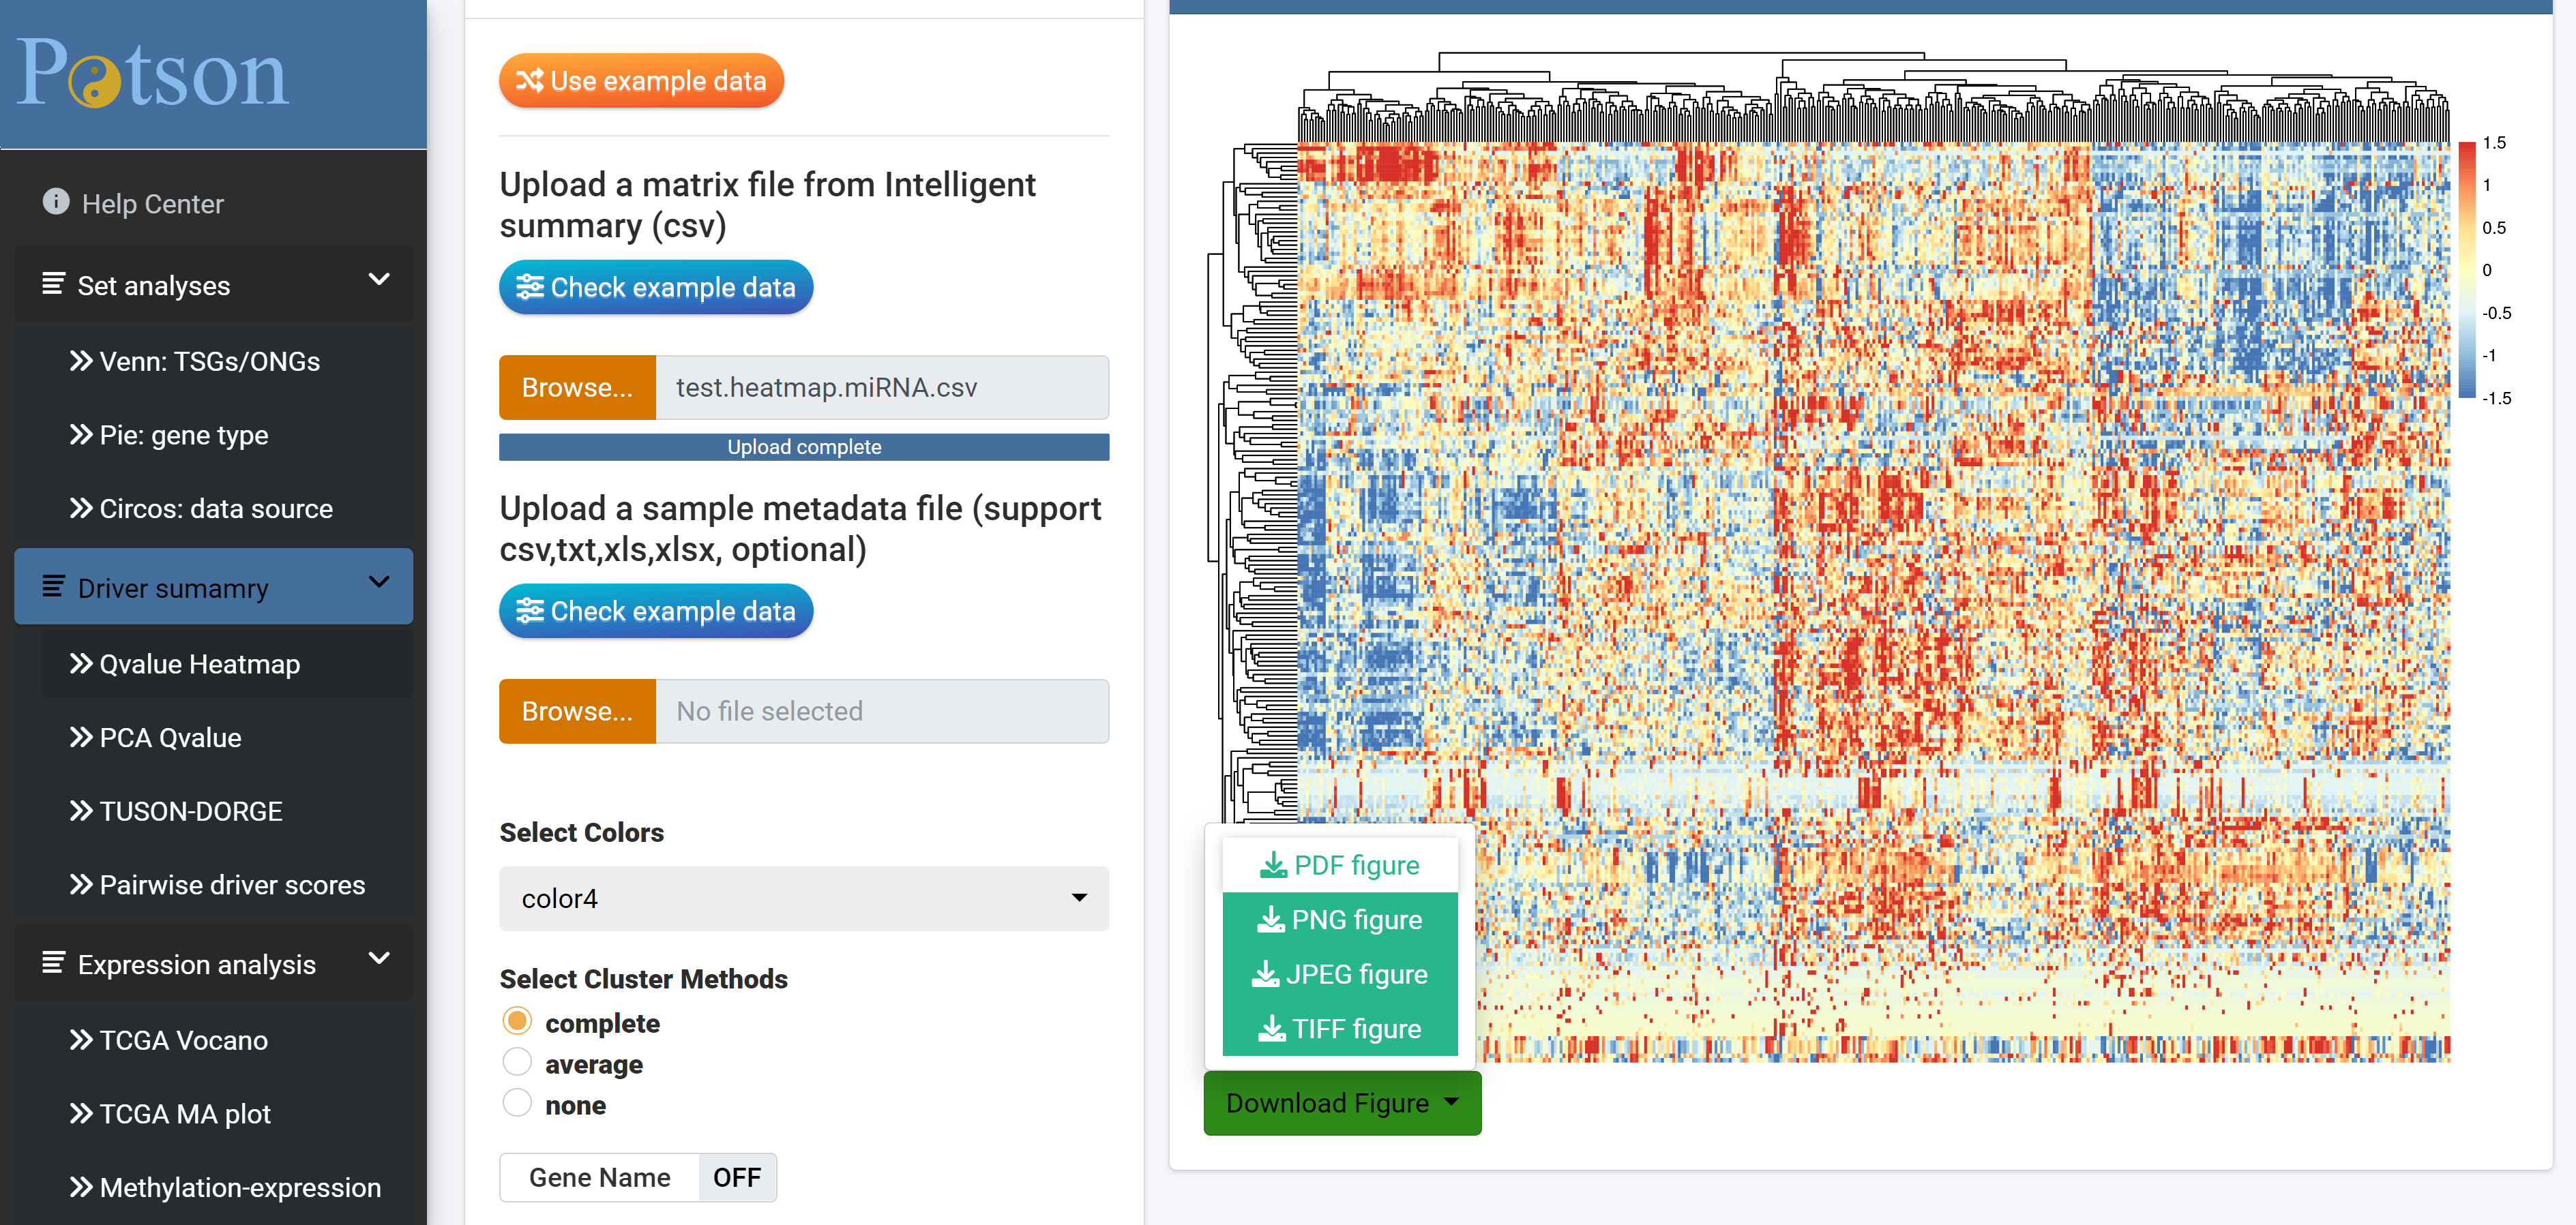Screen dimensions: 2576x1225
Task: Click the double-arrow icon beside TCGA MA plot
Action: point(81,1113)
